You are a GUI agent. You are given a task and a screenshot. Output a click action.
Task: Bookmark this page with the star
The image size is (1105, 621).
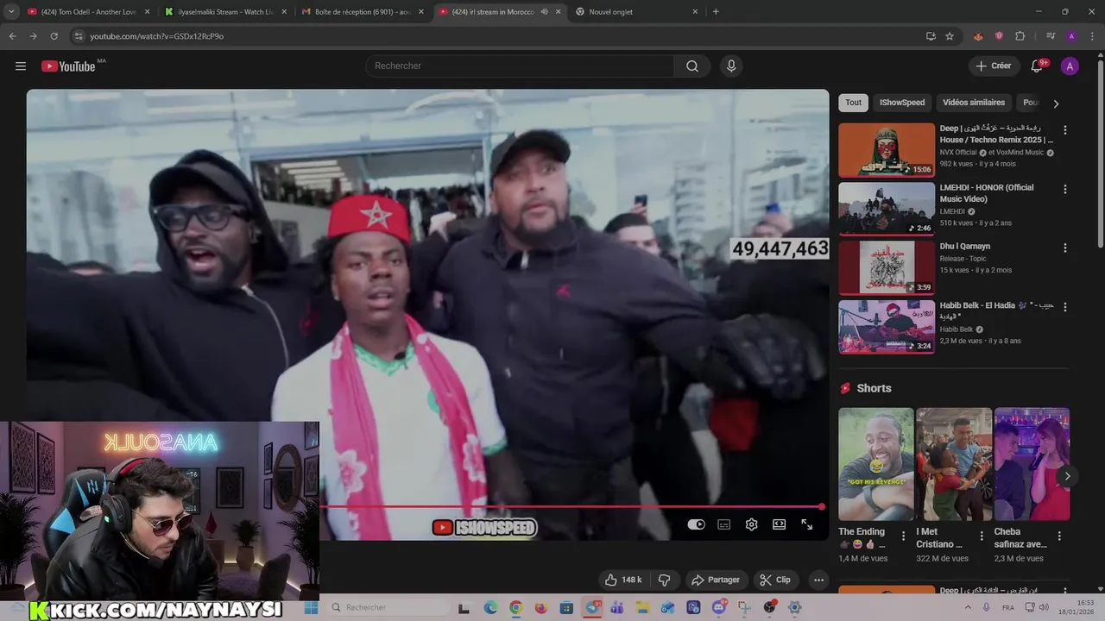click(x=950, y=36)
